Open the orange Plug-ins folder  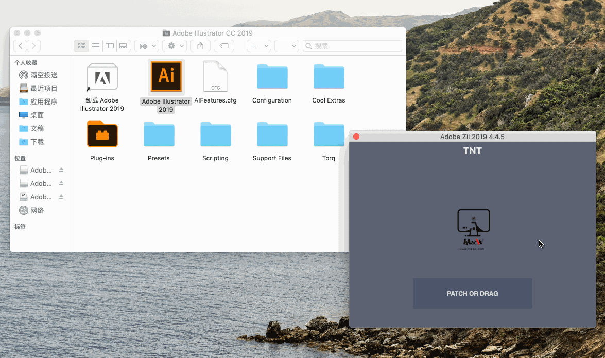[x=102, y=134]
